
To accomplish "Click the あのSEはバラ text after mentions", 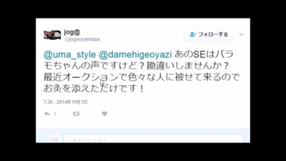I will coord(204,54).
